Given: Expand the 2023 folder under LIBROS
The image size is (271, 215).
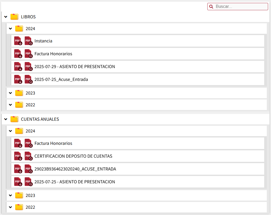Looking at the screenshot, I should [10, 93].
